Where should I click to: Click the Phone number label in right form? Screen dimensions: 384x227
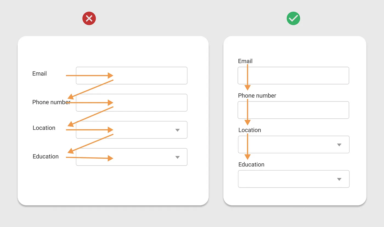tap(257, 96)
